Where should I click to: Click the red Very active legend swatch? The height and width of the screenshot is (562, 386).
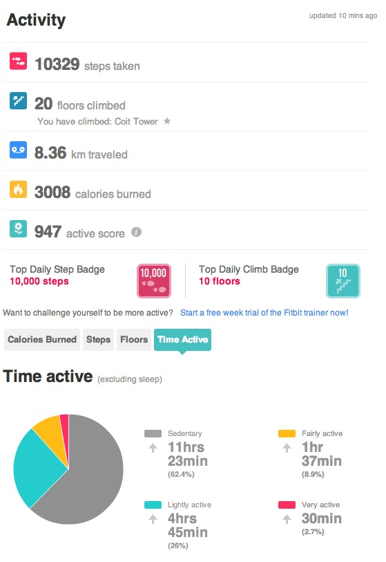pos(287,505)
